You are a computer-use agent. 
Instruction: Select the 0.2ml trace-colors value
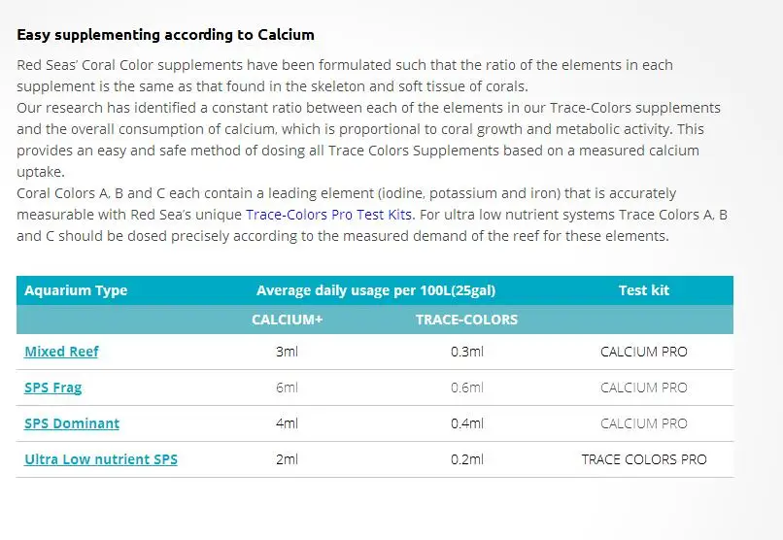pos(467,459)
